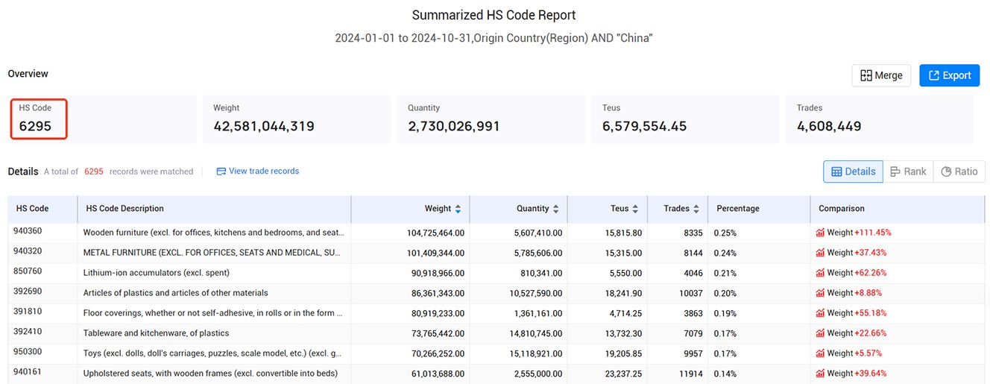
Task: Click the Weight +111.45% comparison value
Action: point(859,233)
